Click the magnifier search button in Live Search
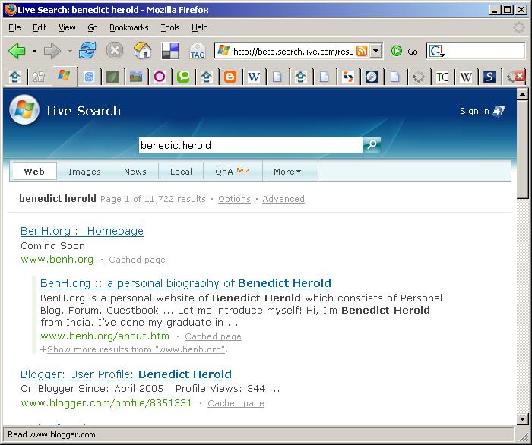Image resolution: width=532 pixels, height=445 pixels. point(372,145)
